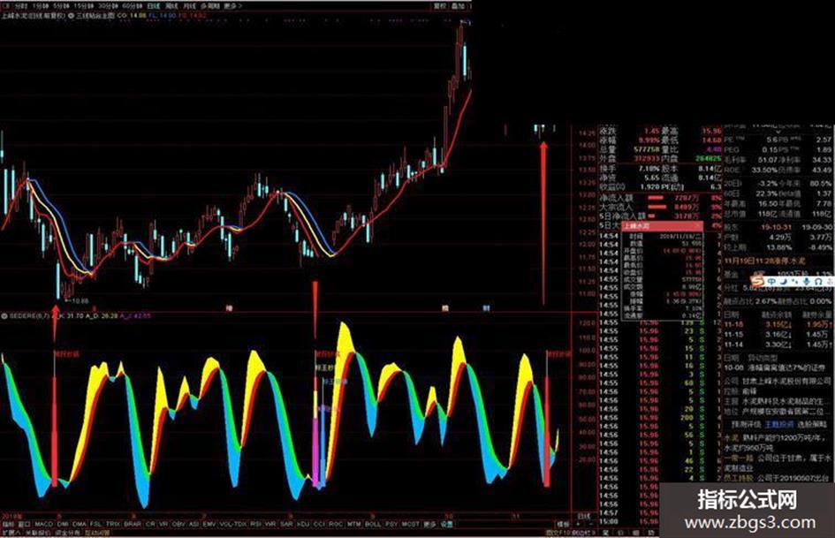Image resolution: width=835 pixels, height=538 pixels.
Task: Apply the BRAR indicator
Action: click(132, 524)
